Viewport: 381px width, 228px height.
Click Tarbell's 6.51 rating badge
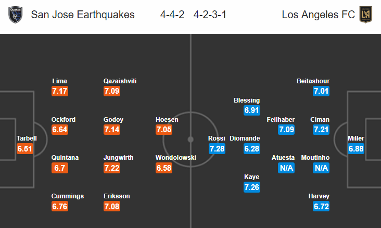tap(25, 148)
